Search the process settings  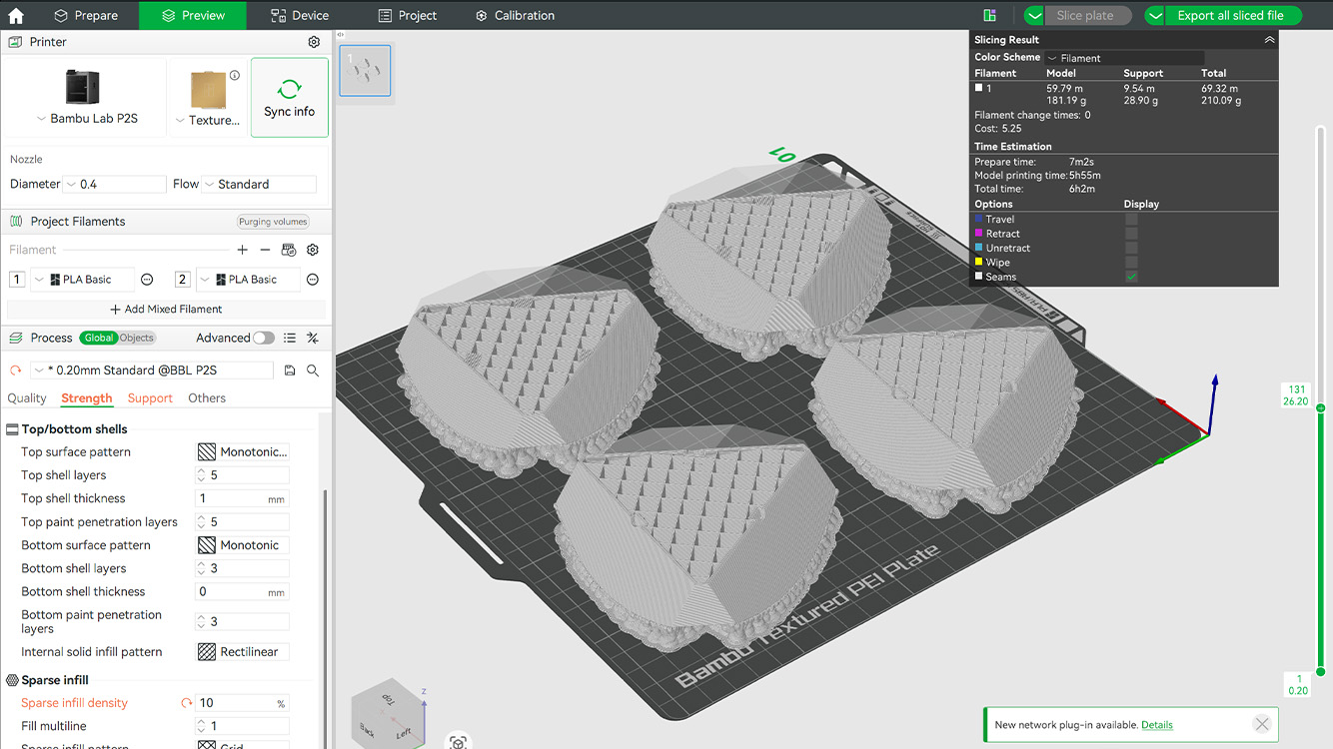click(313, 371)
